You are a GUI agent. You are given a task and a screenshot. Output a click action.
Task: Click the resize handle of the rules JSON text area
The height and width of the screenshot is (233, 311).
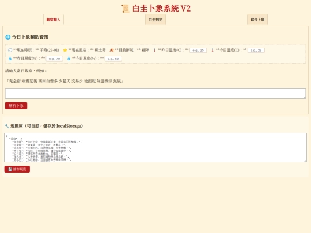[x=305, y=161]
